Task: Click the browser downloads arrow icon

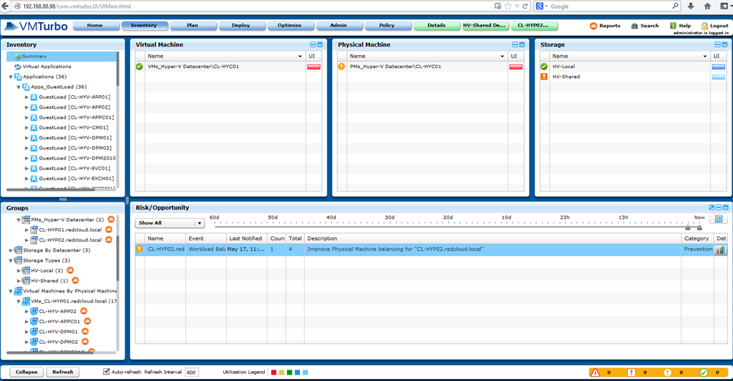Action: (691, 6)
